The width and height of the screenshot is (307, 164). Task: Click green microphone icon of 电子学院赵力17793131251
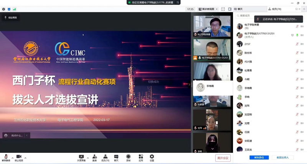(297, 35)
